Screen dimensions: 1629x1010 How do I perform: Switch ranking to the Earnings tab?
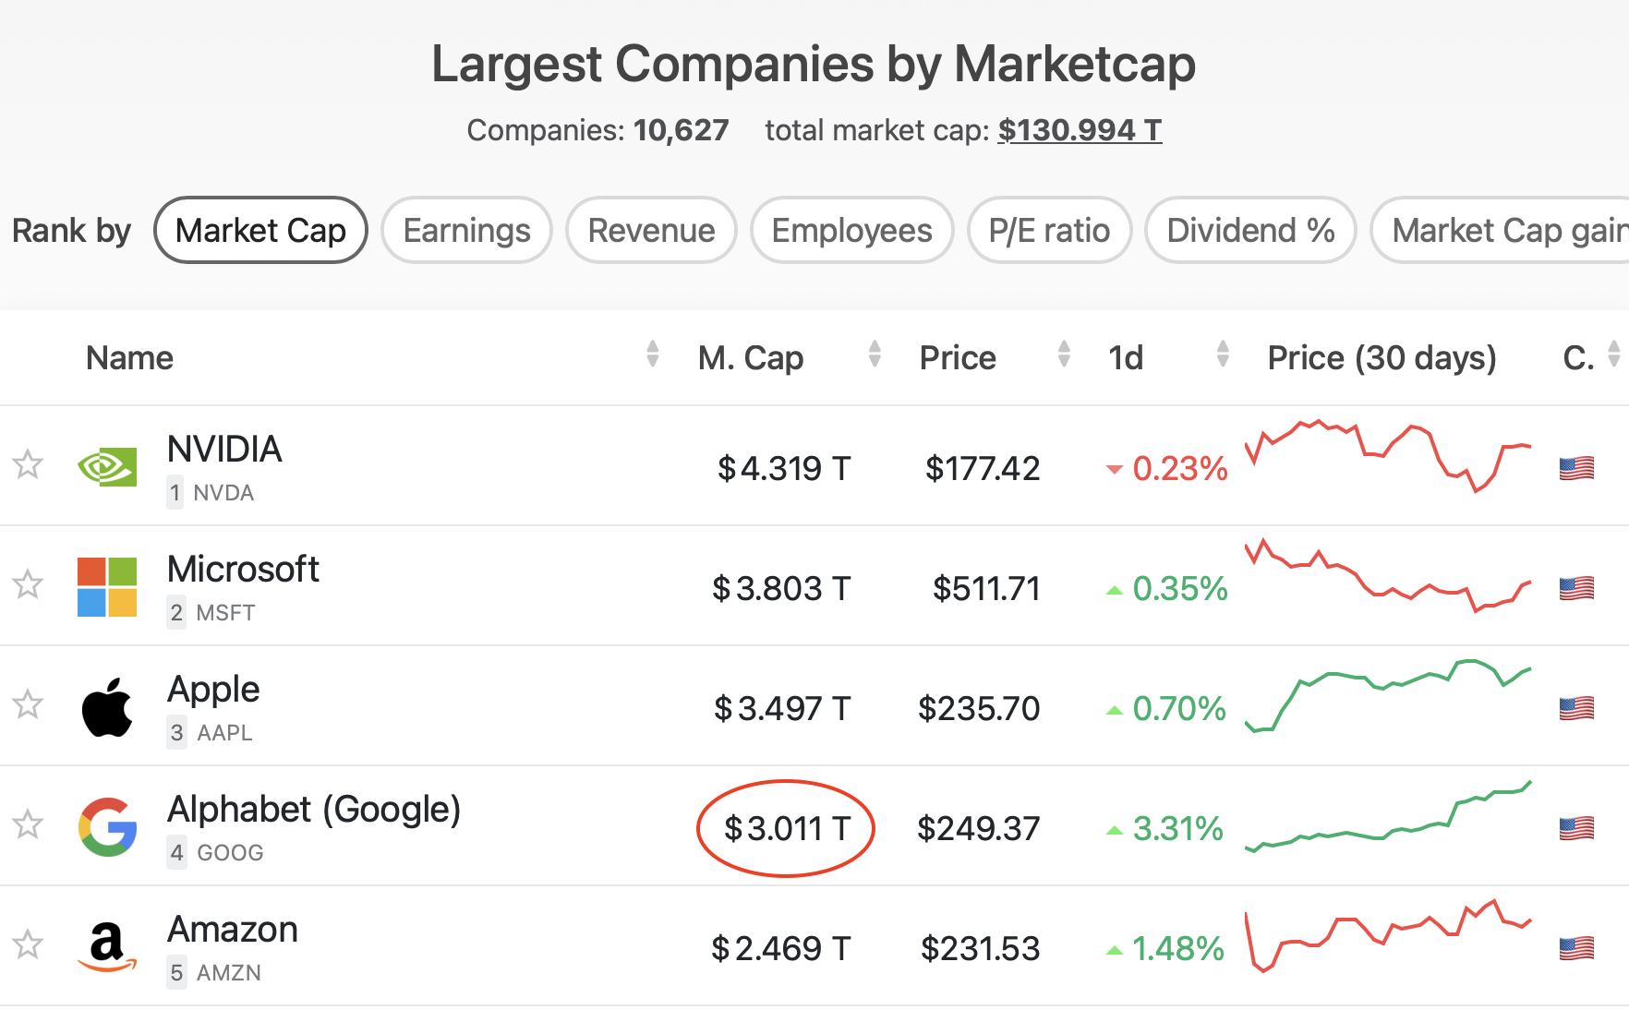click(466, 231)
